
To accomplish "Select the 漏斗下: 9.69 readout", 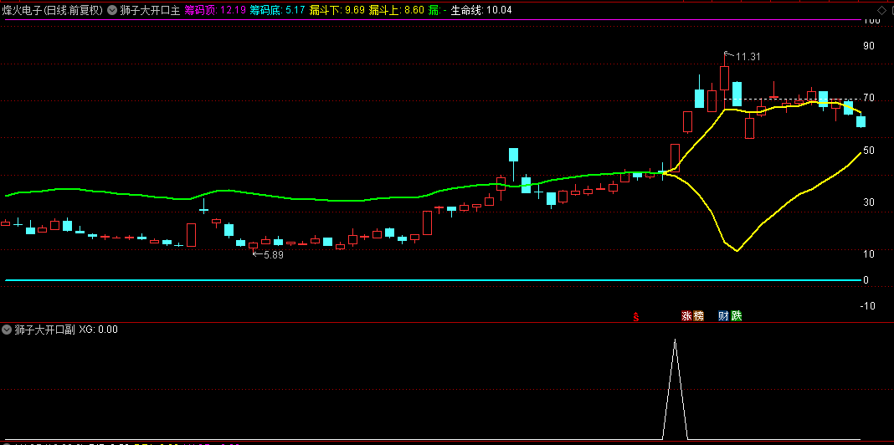I will click(336, 10).
